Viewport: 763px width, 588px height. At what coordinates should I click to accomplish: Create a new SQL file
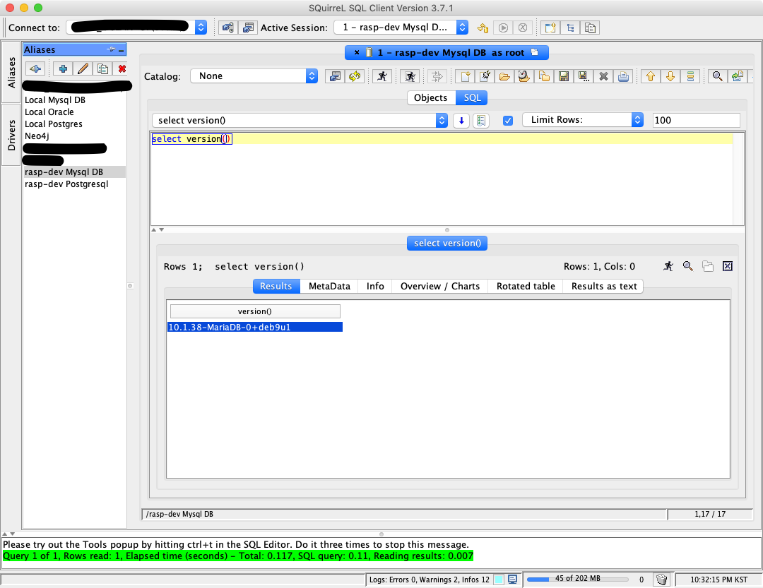tap(465, 76)
